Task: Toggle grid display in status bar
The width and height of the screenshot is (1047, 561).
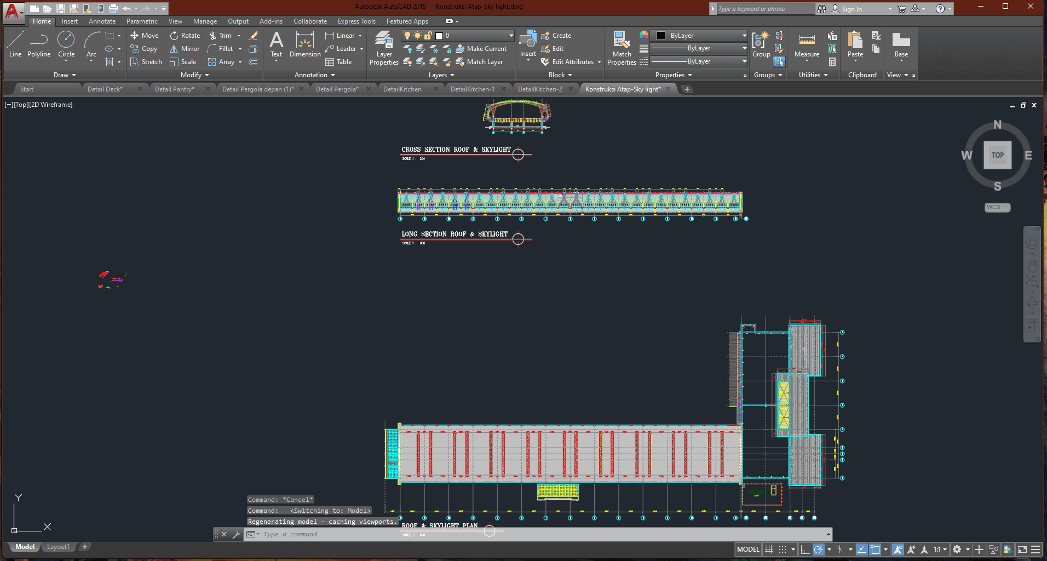Action: click(769, 549)
